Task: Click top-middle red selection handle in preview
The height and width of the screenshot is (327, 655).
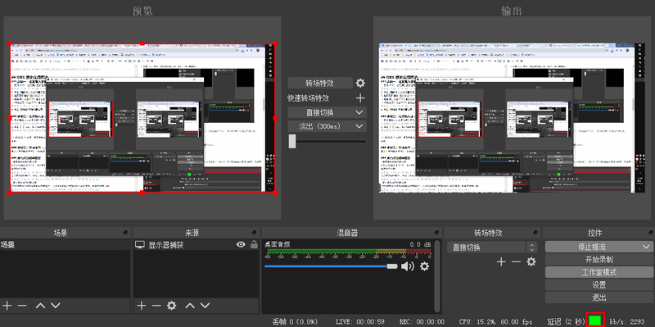Action: point(142,43)
